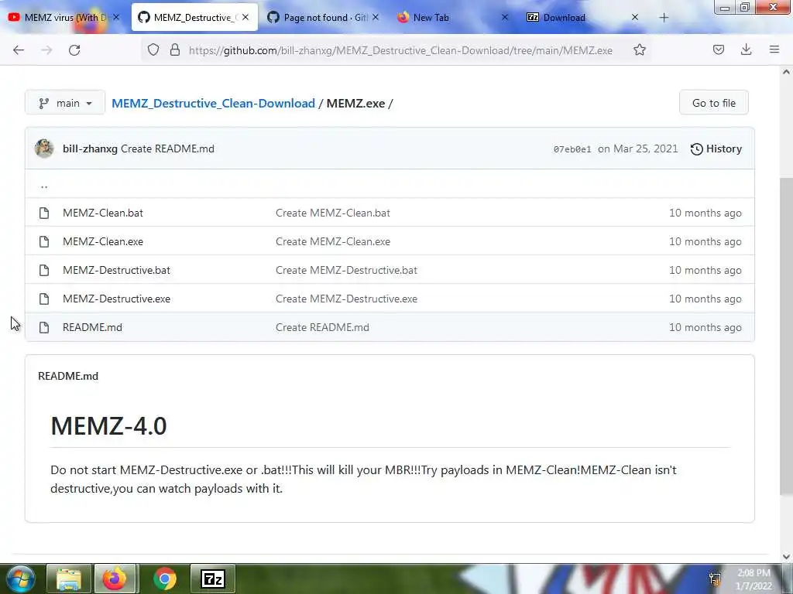Screen dimensions: 793x594
Task: Bookmark this page with the star icon
Action: click(639, 49)
